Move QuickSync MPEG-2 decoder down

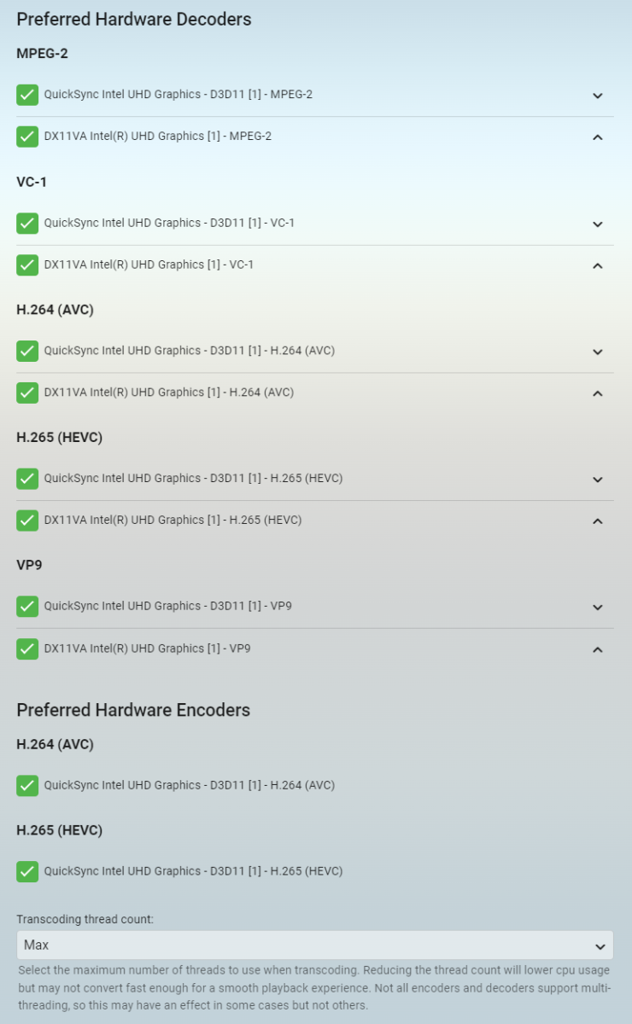pos(598,96)
